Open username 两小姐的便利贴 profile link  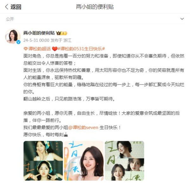(39, 33)
